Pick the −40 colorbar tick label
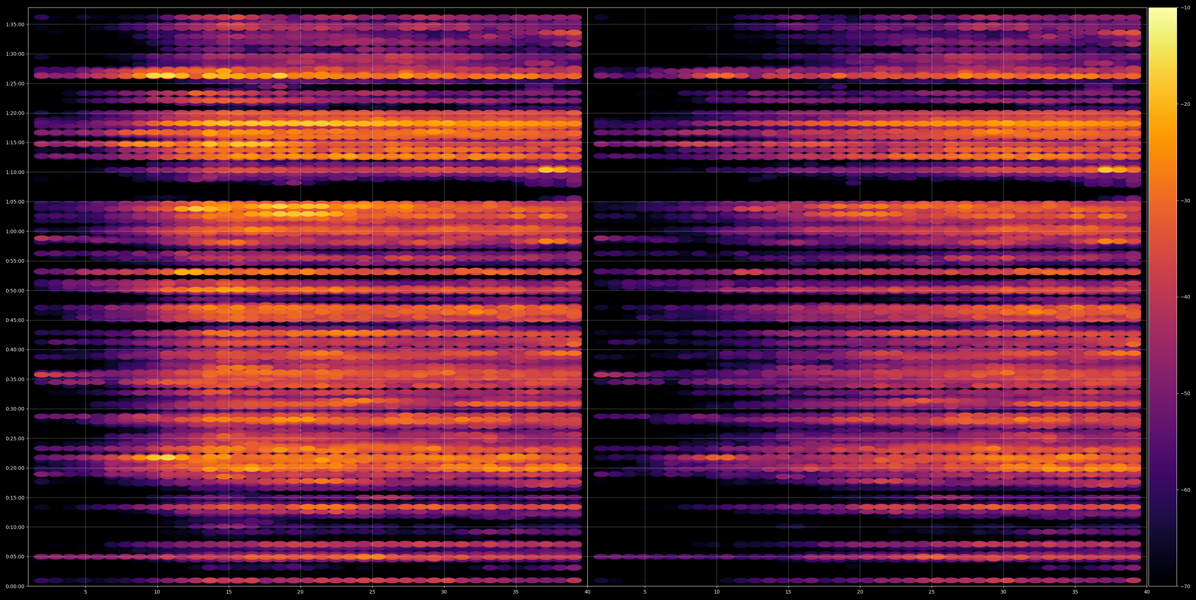Viewport: 1196px width, 600px height. pos(1185,297)
